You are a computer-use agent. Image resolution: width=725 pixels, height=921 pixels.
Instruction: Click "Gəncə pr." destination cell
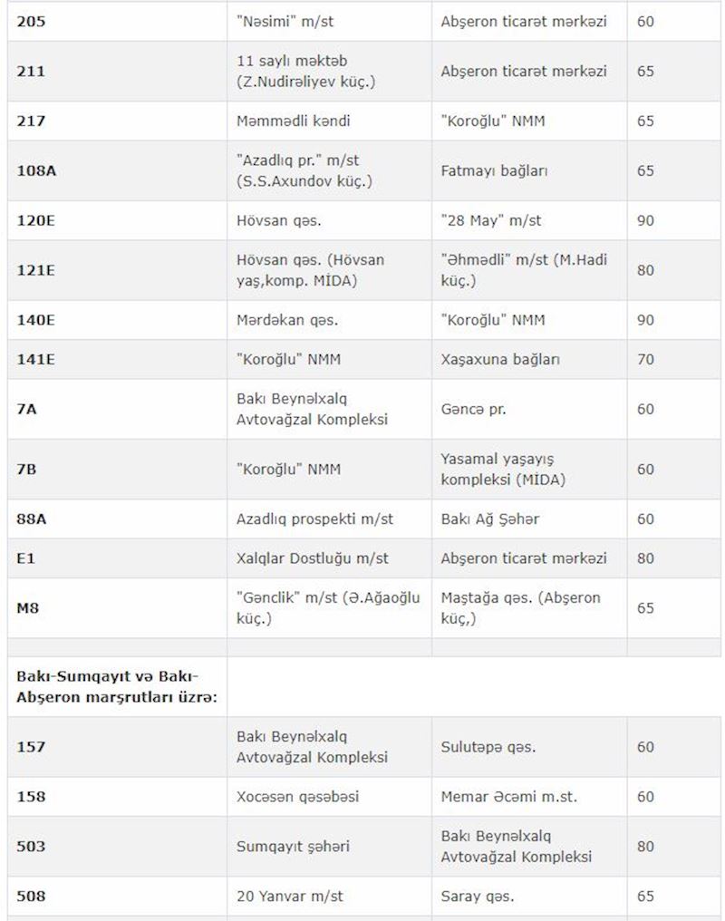pyautogui.click(x=473, y=409)
